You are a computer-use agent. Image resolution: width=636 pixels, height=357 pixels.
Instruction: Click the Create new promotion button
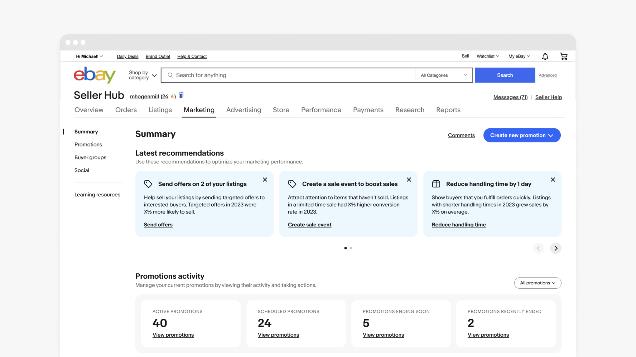(x=521, y=135)
